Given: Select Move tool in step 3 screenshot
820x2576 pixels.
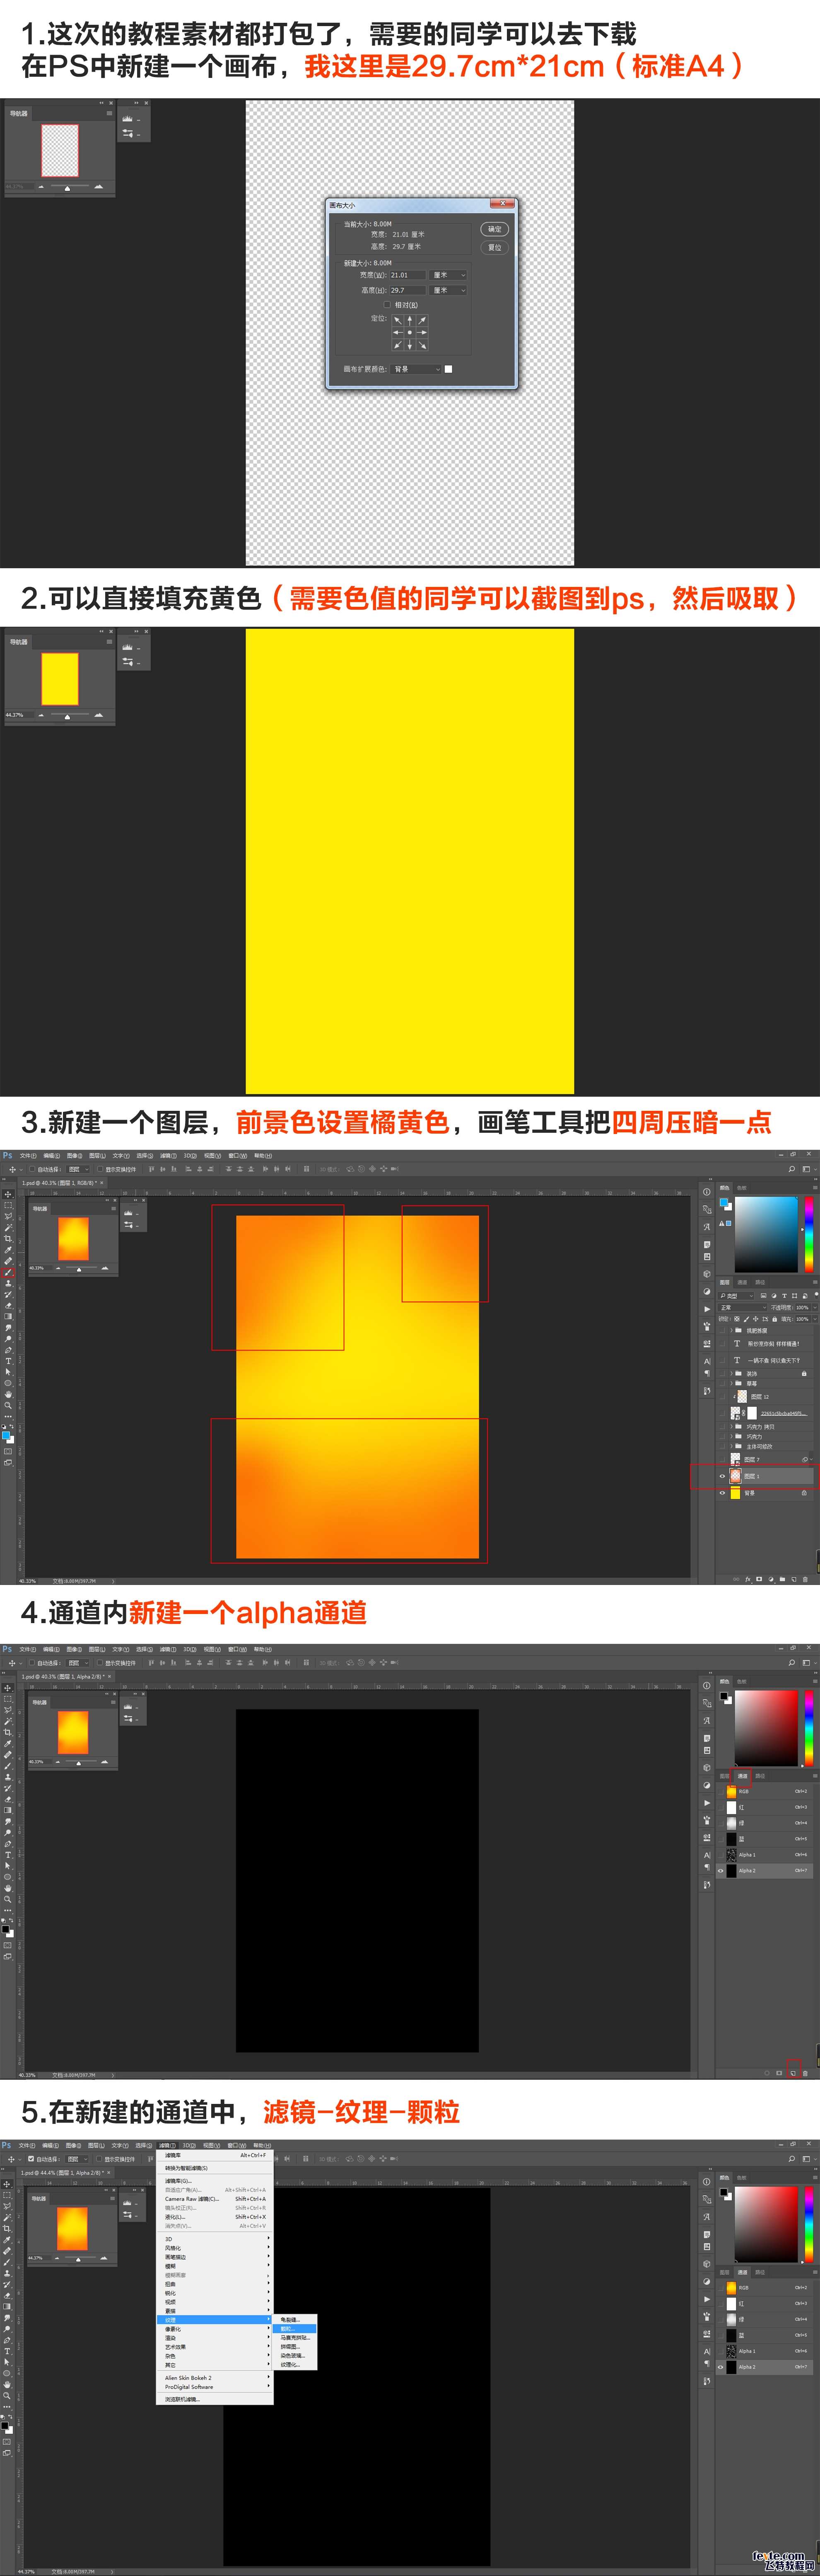Looking at the screenshot, I should point(8,1194).
